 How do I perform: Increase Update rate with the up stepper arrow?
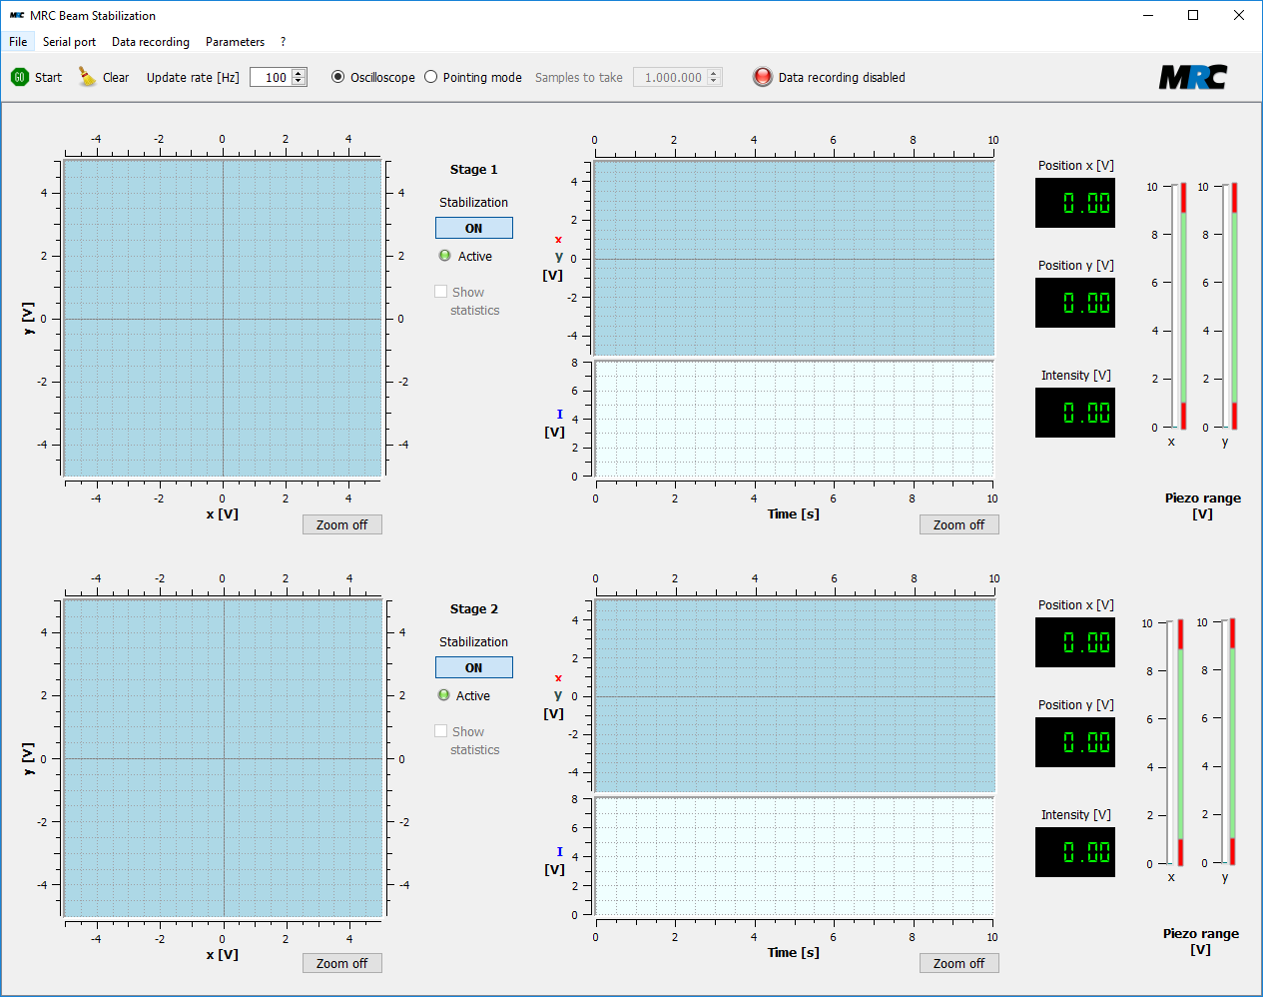tap(297, 73)
